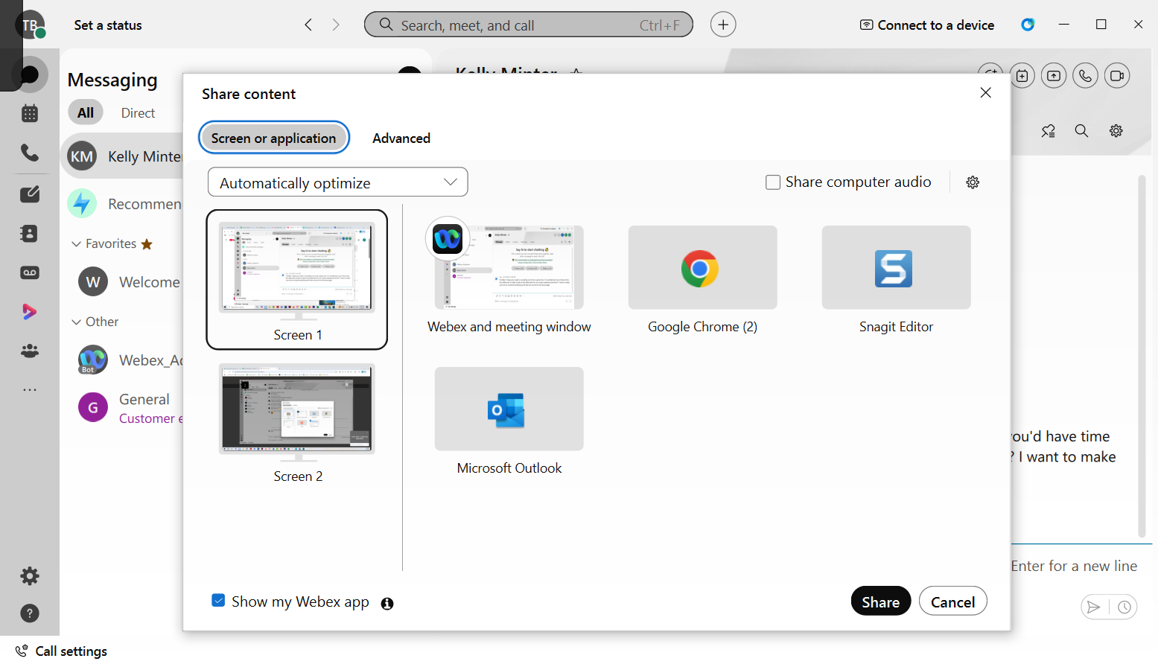
Task: Open the More options ellipsis in sidebar
Action: 30,390
